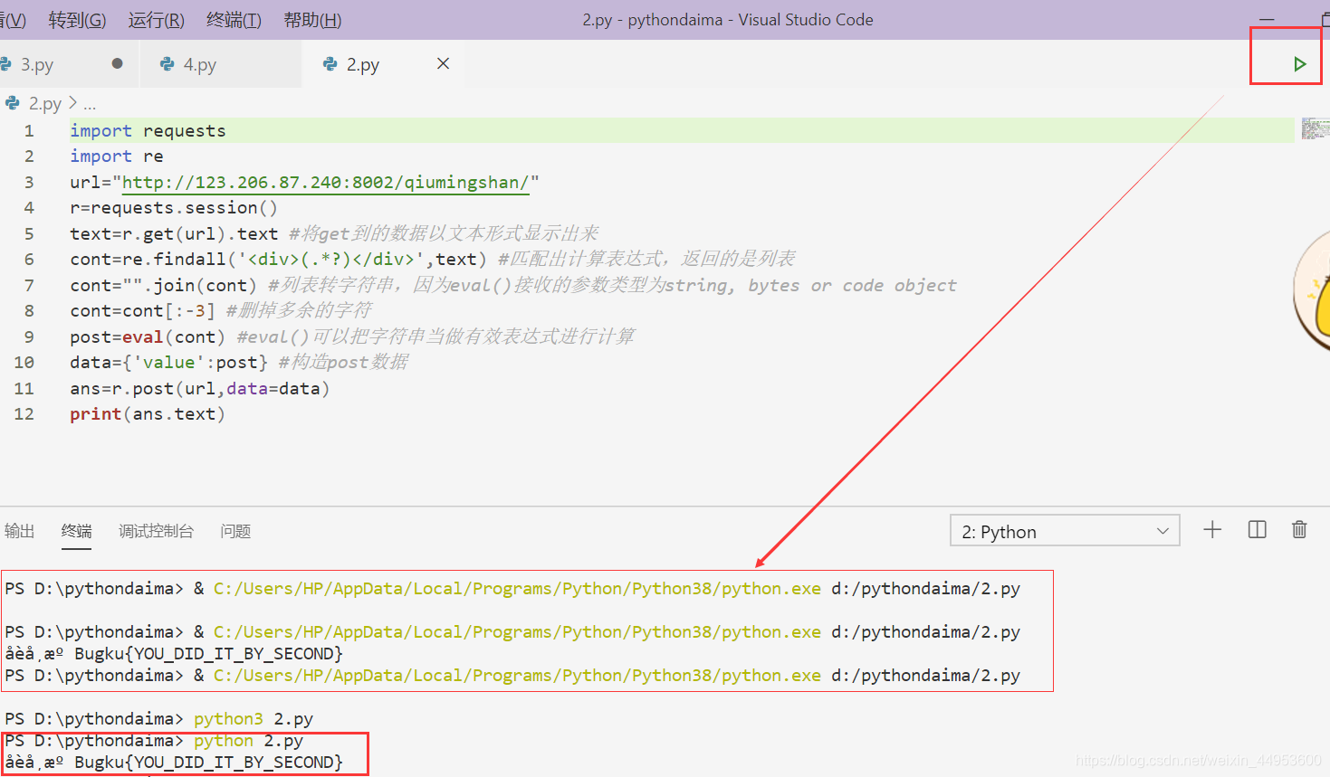
Task: Click 'post=eval(cont)' code on line 9
Action: click(x=148, y=337)
